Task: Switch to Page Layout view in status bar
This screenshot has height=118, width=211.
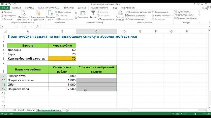Action: pos(177,114)
